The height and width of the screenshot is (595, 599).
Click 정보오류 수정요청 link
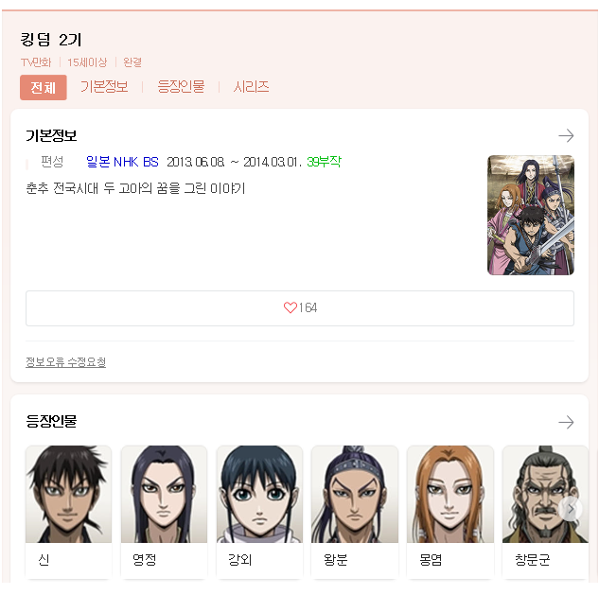click(x=65, y=361)
